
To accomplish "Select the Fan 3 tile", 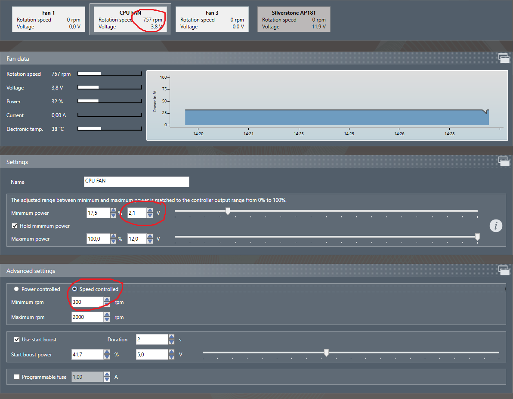I will 212,20.
